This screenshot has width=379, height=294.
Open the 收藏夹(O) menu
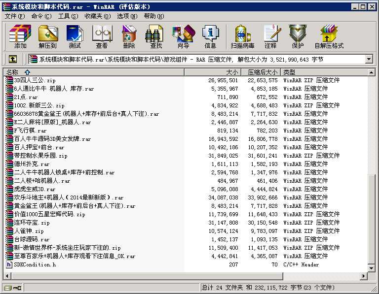[97, 16]
